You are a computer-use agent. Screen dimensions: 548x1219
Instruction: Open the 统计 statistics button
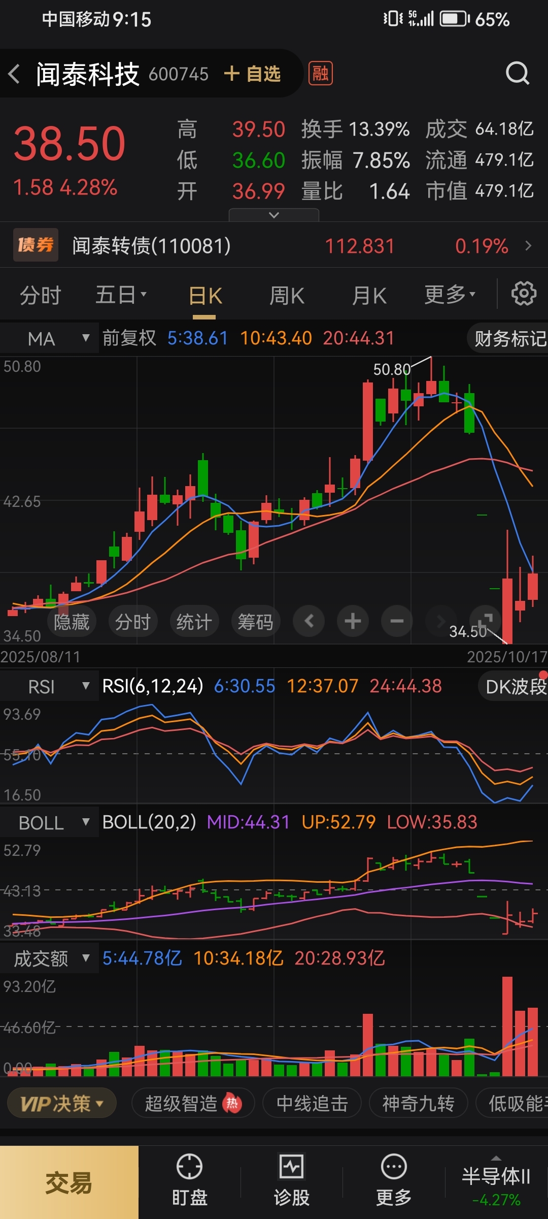pos(194,621)
